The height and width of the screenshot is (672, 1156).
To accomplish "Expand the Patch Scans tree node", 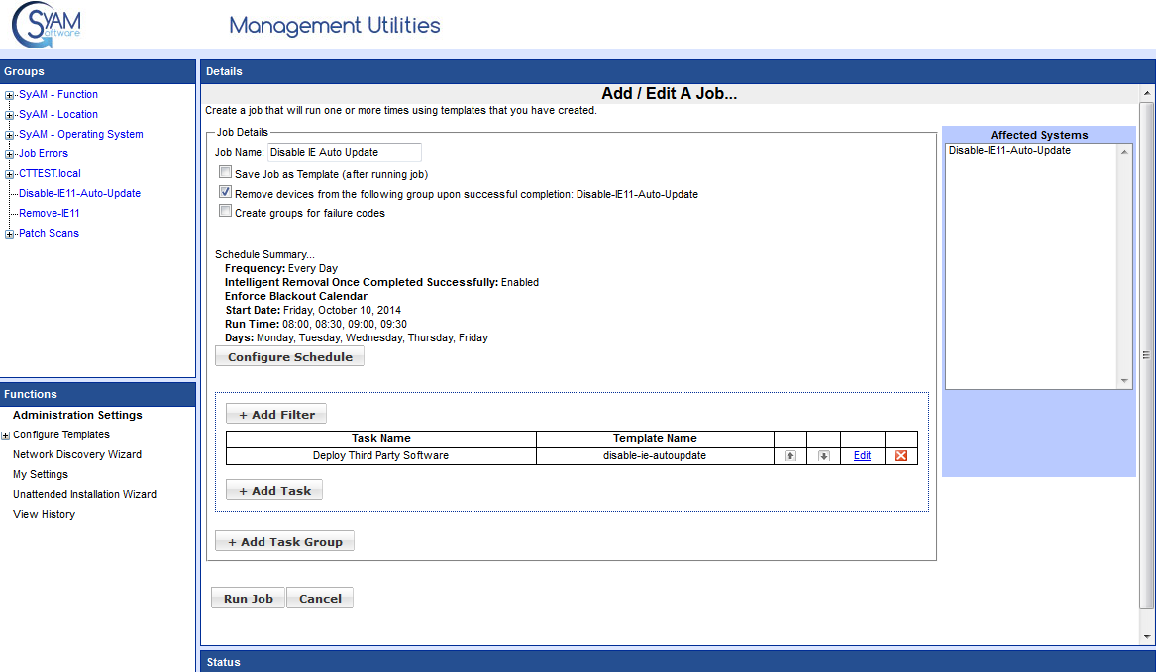I will 10,234.
